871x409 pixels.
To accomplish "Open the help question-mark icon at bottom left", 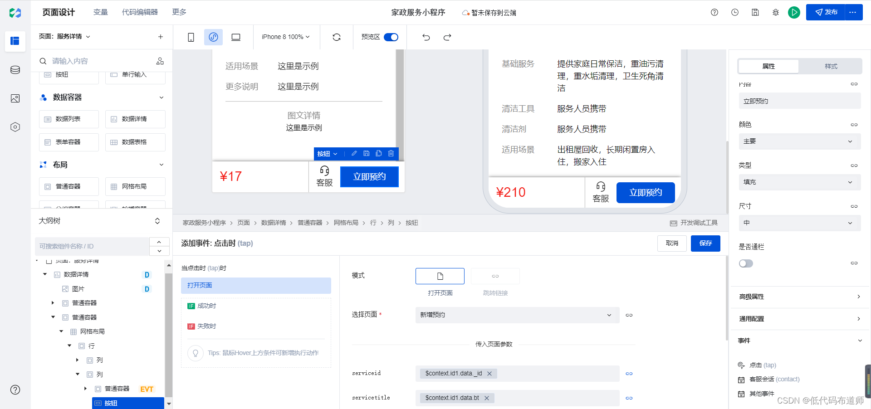I will pos(15,390).
